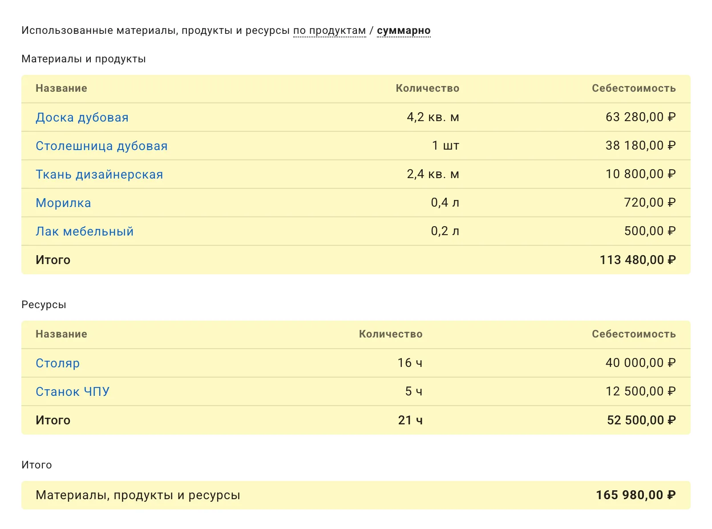Open the 'Станок ЧПУ' resource page
Screen dimensions: 712x529
point(73,391)
